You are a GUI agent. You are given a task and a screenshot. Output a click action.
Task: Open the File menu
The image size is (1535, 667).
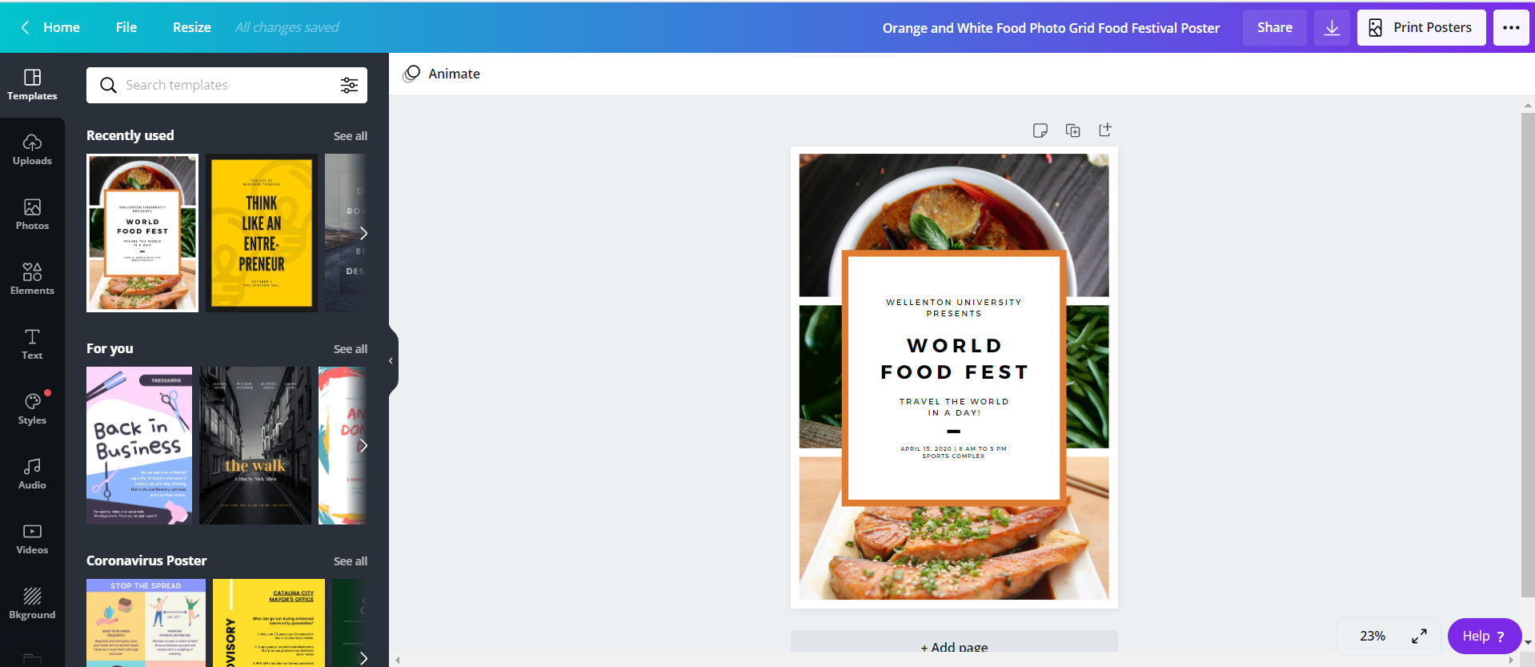(x=126, y=27)
